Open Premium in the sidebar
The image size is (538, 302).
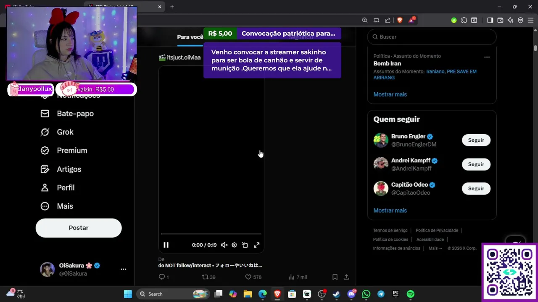coord(63,151)
